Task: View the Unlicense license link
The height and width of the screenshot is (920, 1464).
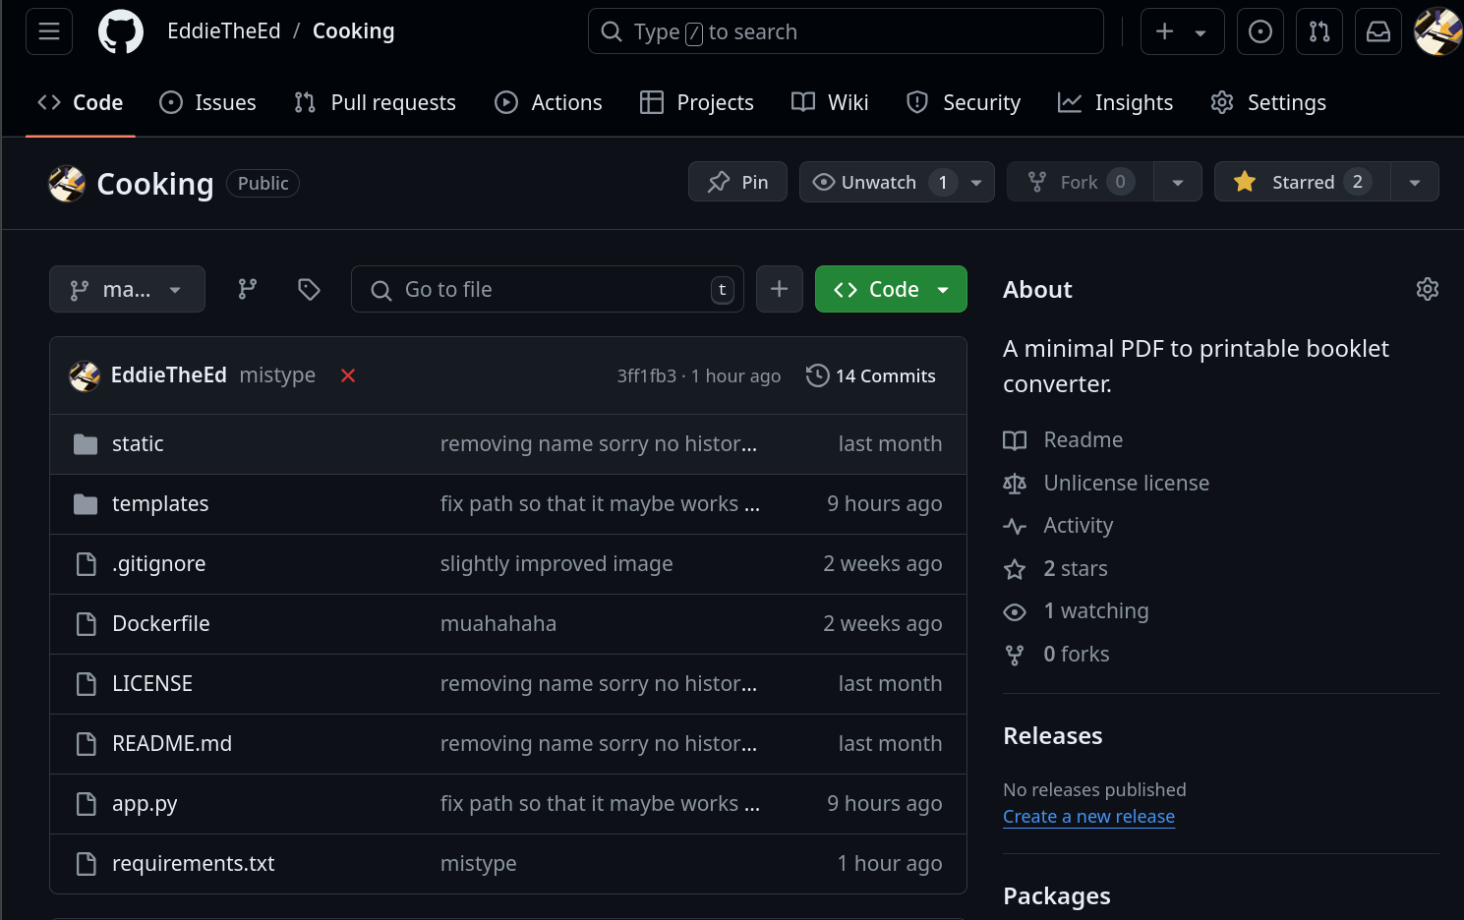Action: tap(1106, 484)
